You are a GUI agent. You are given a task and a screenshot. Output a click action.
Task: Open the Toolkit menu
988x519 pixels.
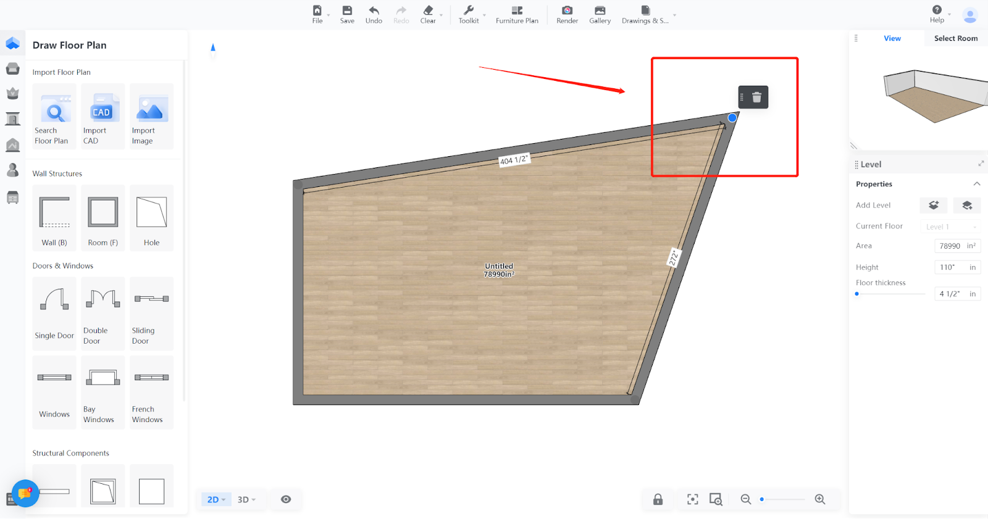[x=469, y=14]
